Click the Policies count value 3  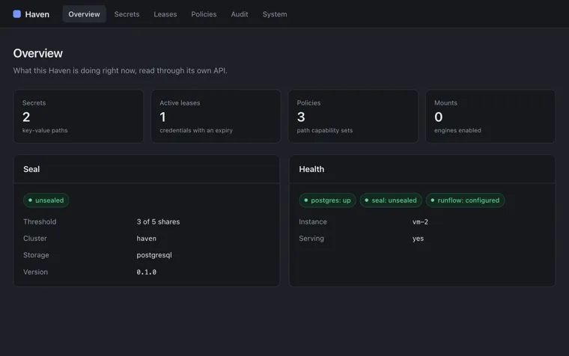tap(301, 117)
